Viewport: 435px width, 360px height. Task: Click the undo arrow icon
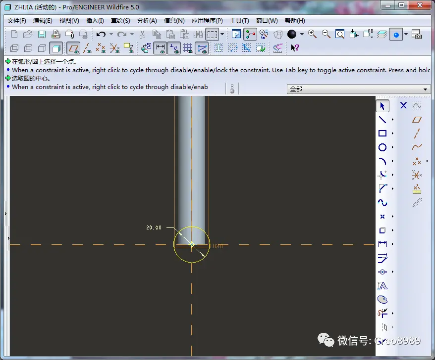coord(101,34)
